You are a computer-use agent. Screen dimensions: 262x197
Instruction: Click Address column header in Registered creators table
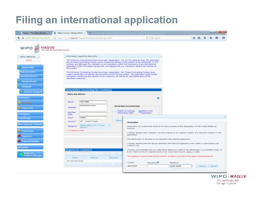[94, 158]
